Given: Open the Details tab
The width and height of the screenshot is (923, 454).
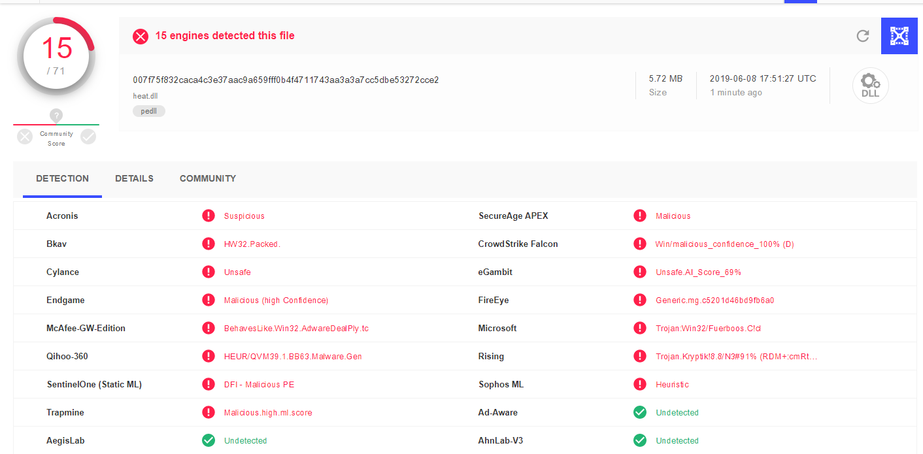Looking at the screenshot, I should pyautogui.click(x=134, y=178).
